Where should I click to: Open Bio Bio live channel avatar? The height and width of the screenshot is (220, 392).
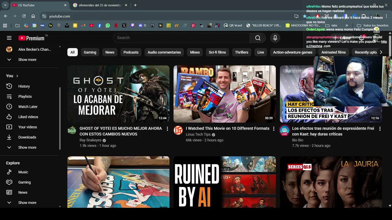pos(285,130)
